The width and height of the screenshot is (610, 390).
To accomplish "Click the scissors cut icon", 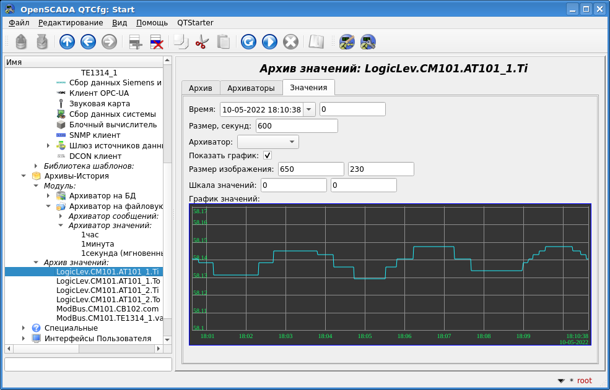I will [x=202, y=41].
